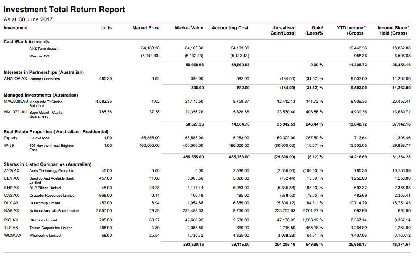Screen dimensions: 417x261
Task: Select the 'As at 30 June 2017' date line
Action: click(x=28, y=19)
